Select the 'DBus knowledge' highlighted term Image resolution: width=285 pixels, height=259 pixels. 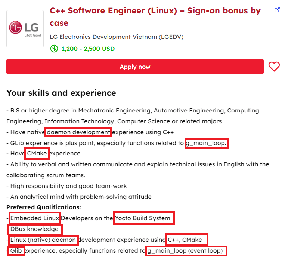[35, 229]
